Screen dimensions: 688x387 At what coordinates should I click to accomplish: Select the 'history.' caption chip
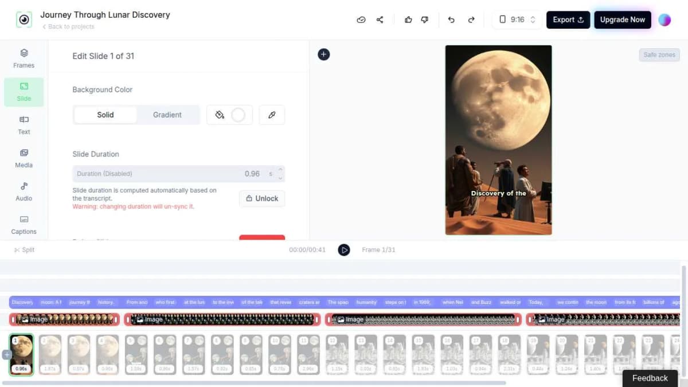click(x=106, y=302)
